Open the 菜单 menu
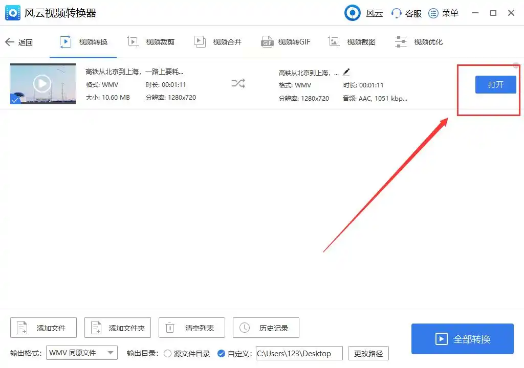This screenshot has height=368, width=524. click(x=443, y=13)
